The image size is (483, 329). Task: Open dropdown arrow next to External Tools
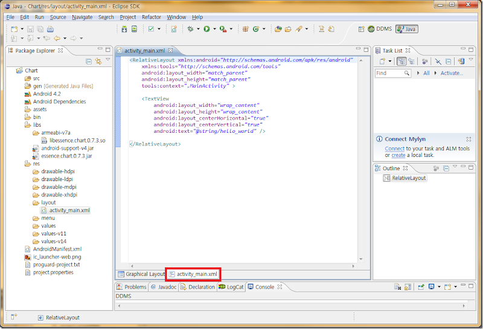pyautogui.click(x=231, y=29)
